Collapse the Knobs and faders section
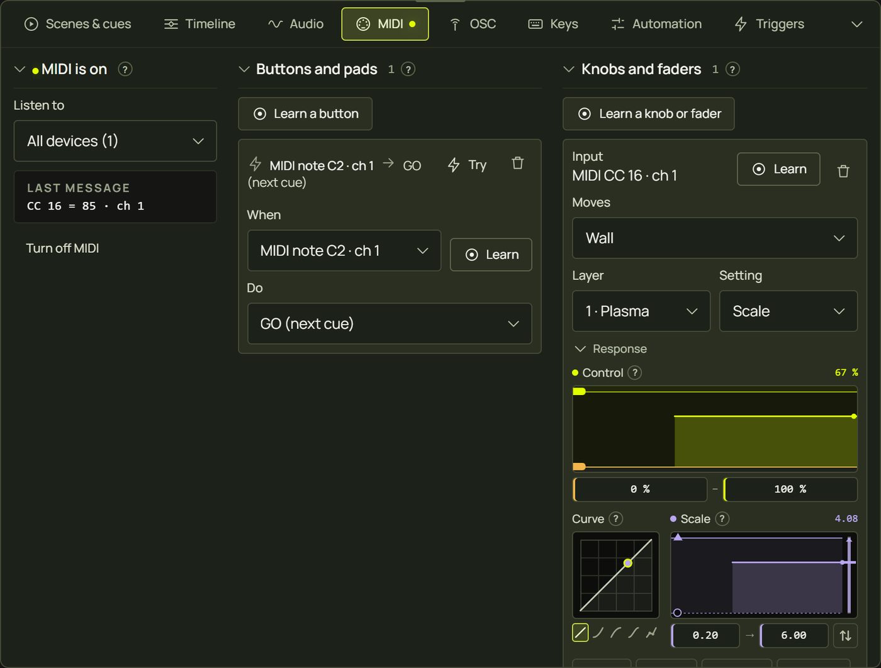The height and width of the screenshot is (668, 881). [x=569, y=69]
